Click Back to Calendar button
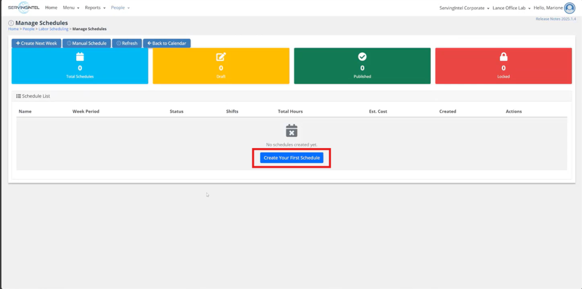Image resolution: width=582 pixels, height=289 pixels. pyautogui.click(x=167, y=43)
